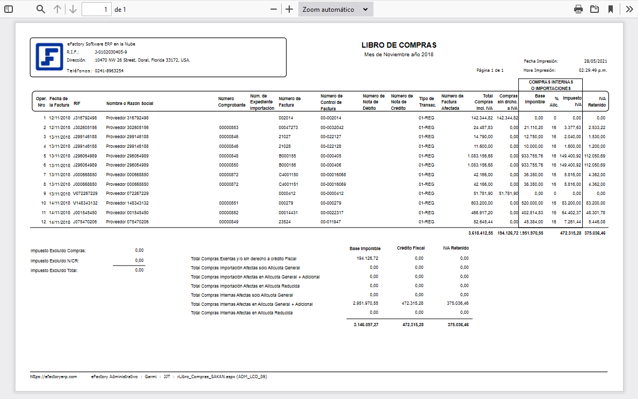This screenshot has height=399, width=638.
Task: Zoom out of the report
Action: click(274, 9)
